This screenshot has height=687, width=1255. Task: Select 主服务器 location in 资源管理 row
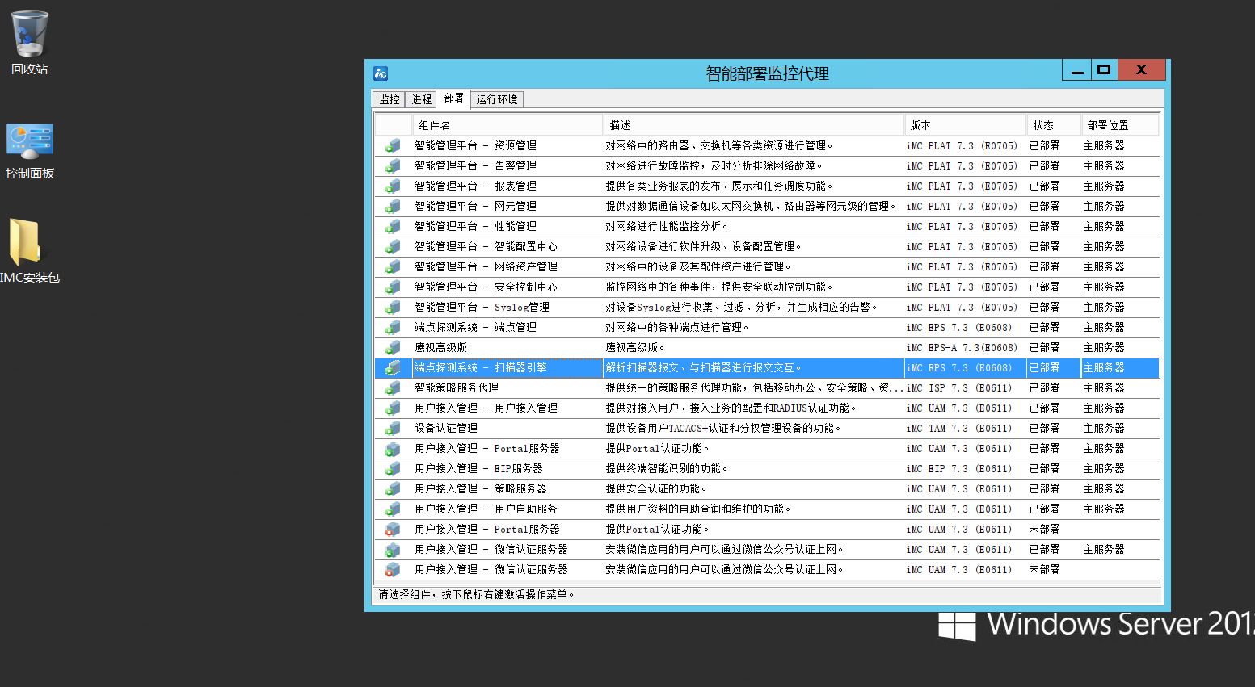1104,146
